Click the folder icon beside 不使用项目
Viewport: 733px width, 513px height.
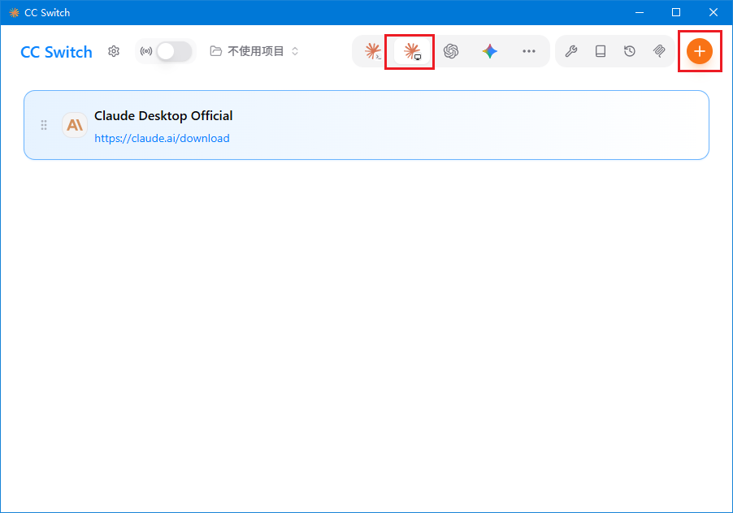click(x=215, y=51)
